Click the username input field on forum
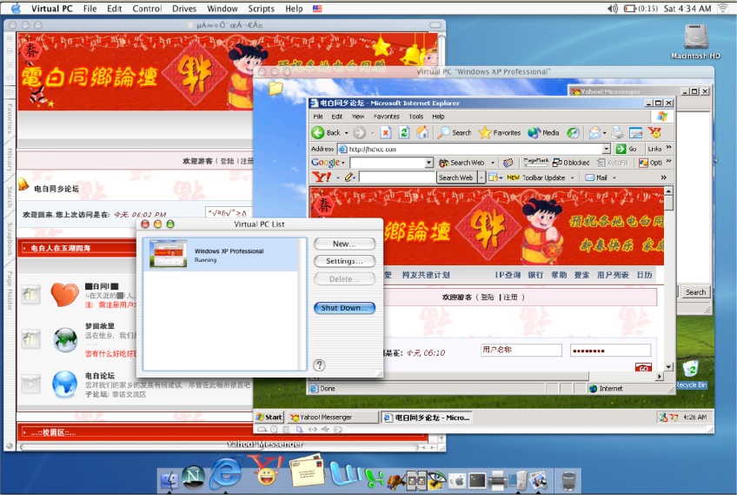This screenshot has height=495, width=737. point(521,350)
